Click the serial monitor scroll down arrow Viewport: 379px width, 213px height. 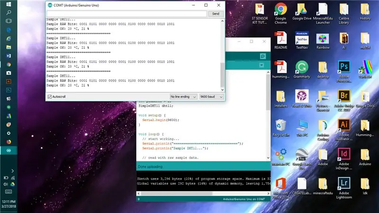click(x=222, y=90)
